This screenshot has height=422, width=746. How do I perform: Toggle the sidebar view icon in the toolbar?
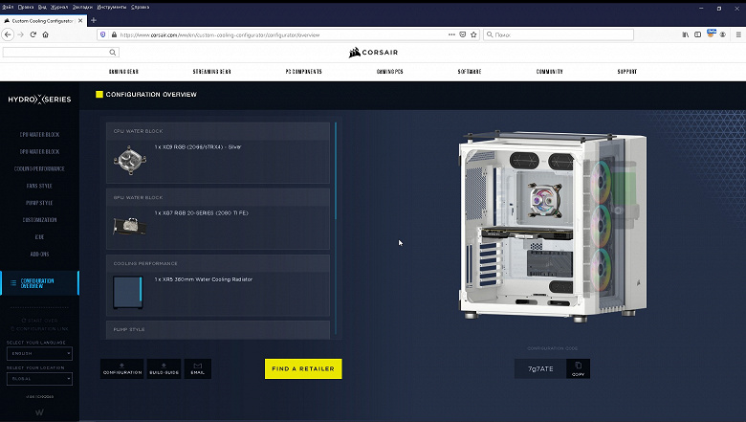click(698, 34)
